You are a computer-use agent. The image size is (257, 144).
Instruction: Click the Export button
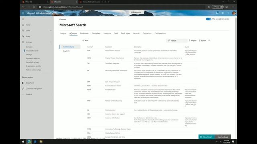(x=202, y=40)
